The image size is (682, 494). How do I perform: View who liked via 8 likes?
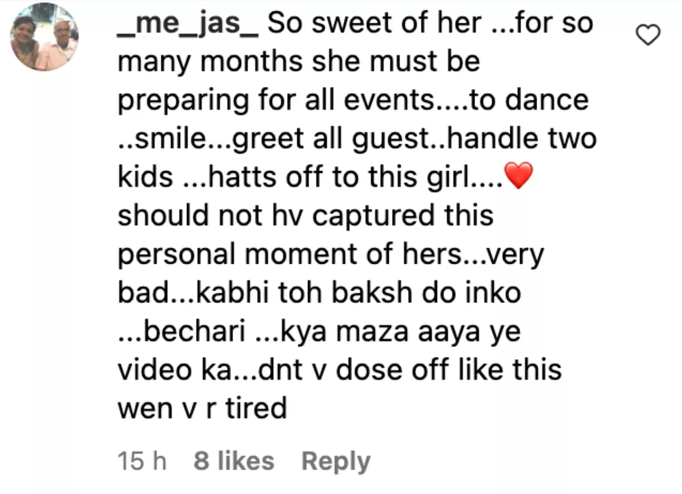tap(234, 461)
